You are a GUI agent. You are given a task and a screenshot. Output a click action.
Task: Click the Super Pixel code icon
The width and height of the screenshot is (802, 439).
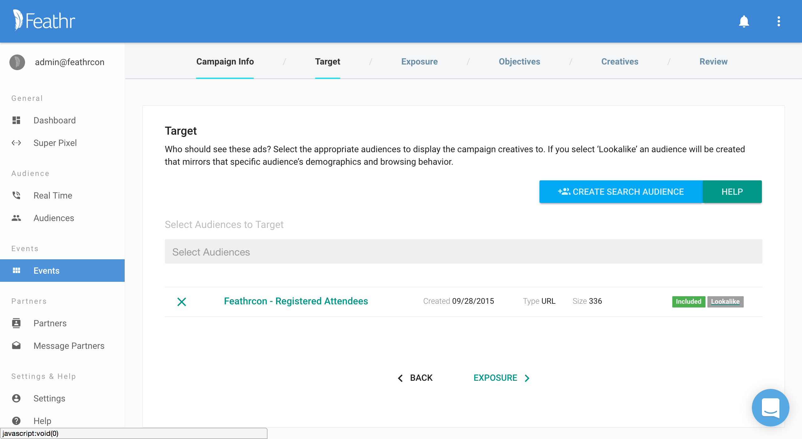point(16,143)
